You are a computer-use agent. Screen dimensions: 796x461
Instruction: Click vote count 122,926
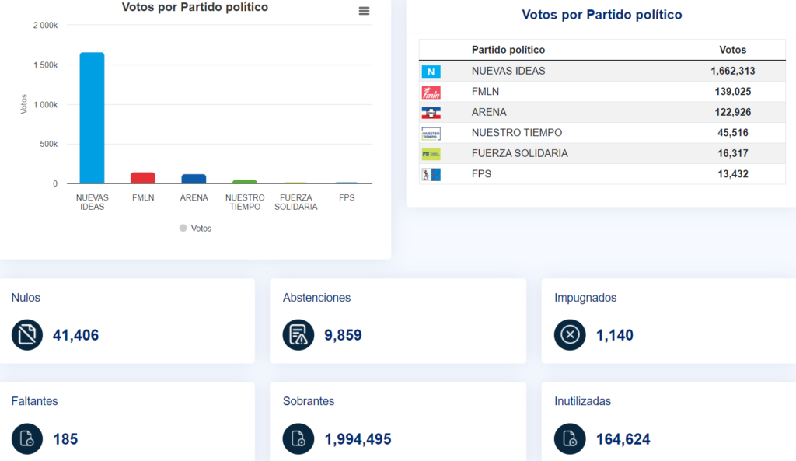click(x=732, y=112)
